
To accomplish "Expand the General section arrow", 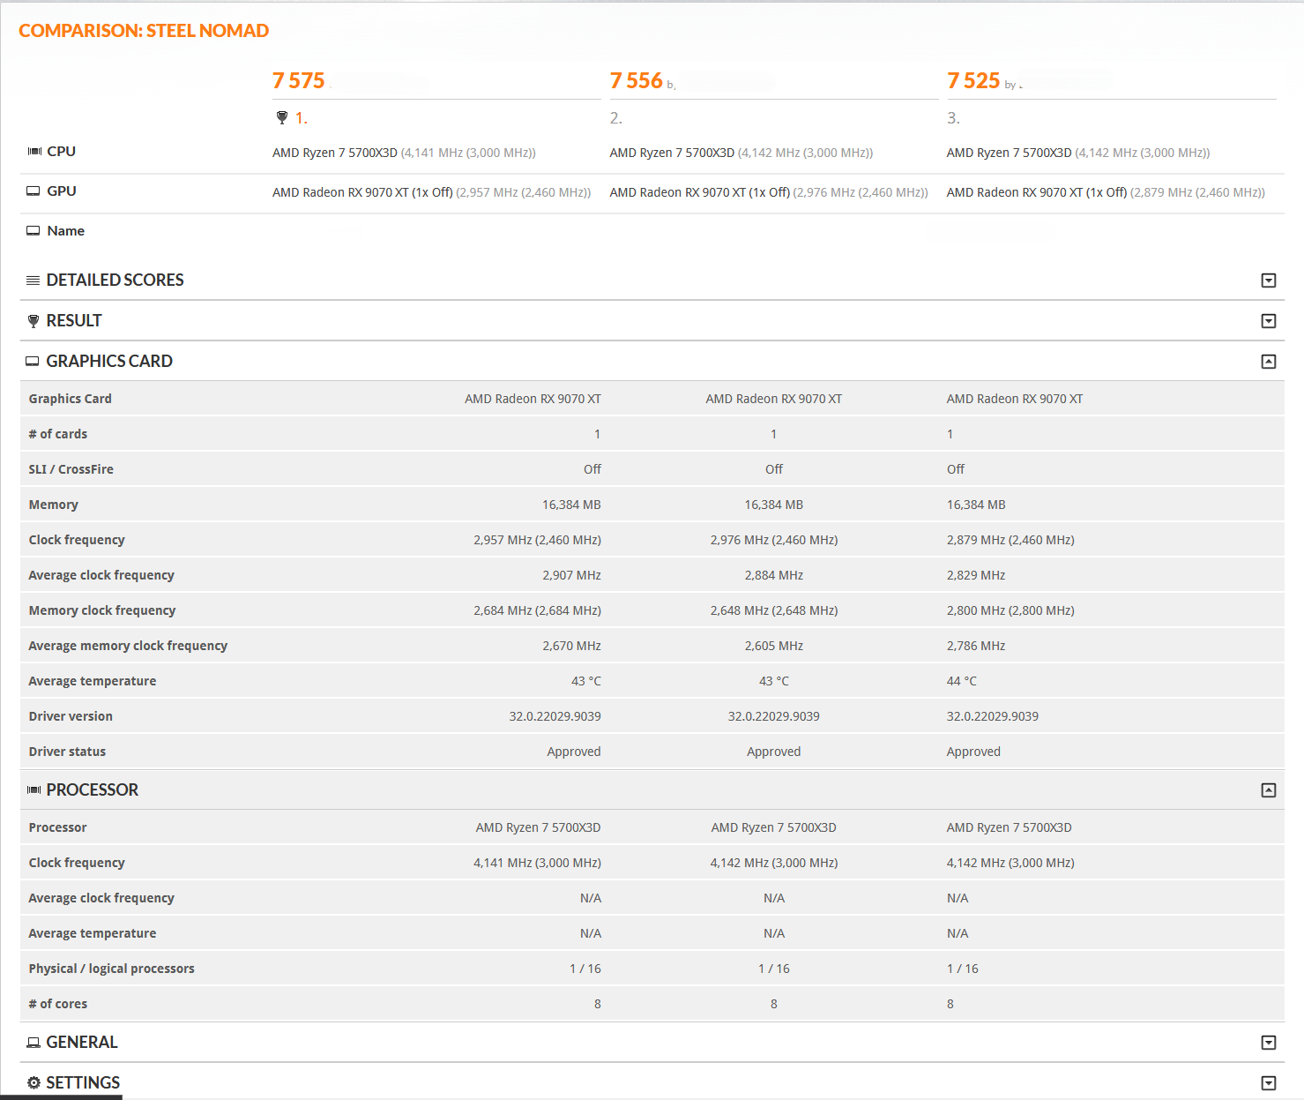I will tap(1269, 1043).
